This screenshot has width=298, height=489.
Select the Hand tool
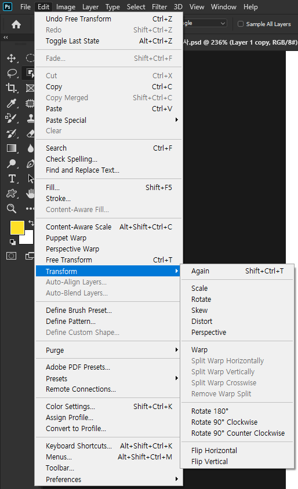30,194
